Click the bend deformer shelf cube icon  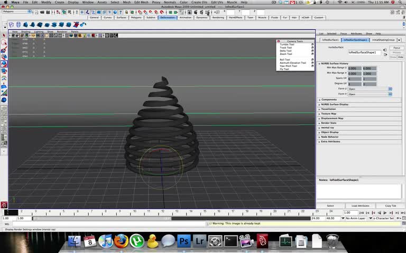(25, 25)
